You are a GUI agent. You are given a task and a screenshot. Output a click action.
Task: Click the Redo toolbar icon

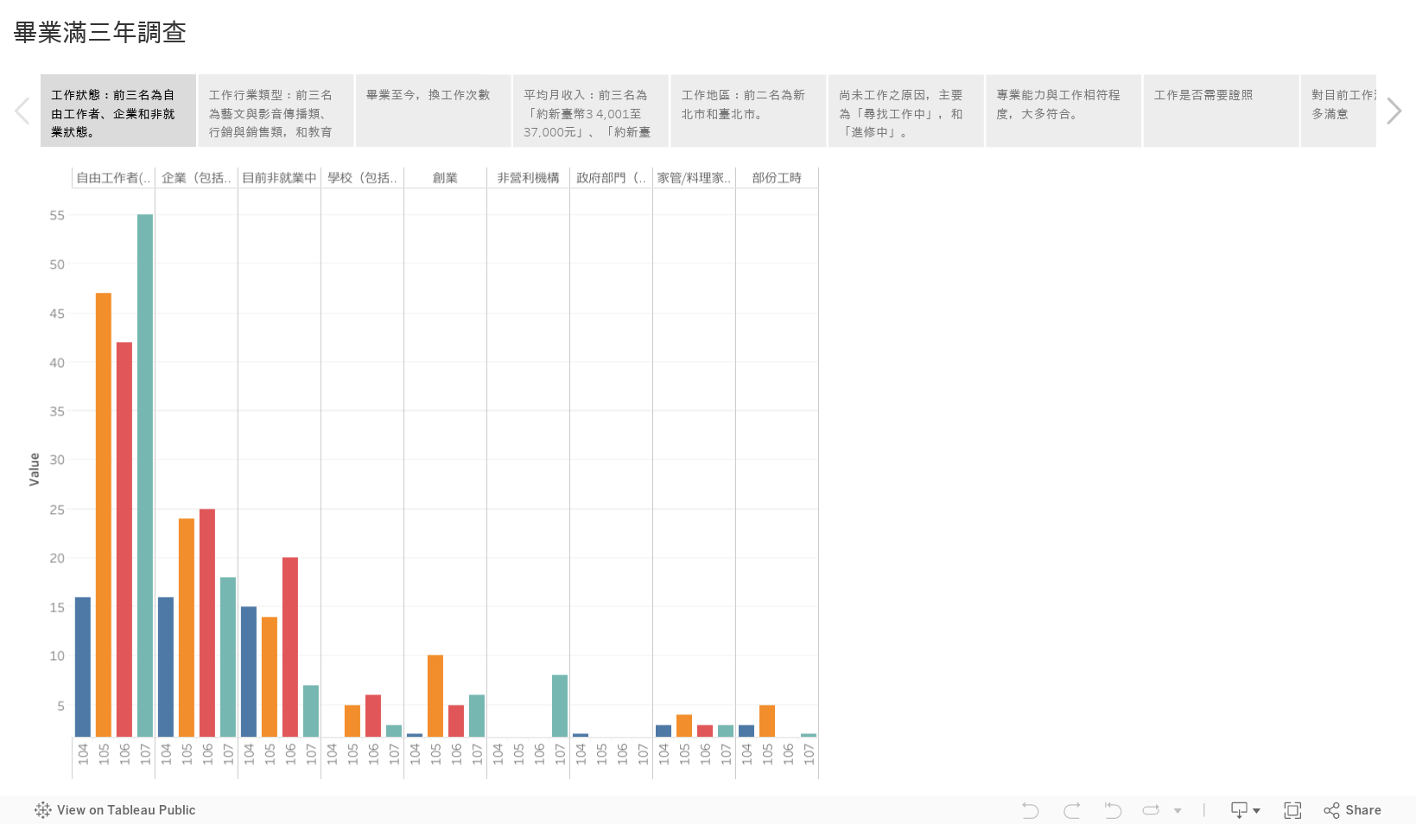coord(1072,809)
